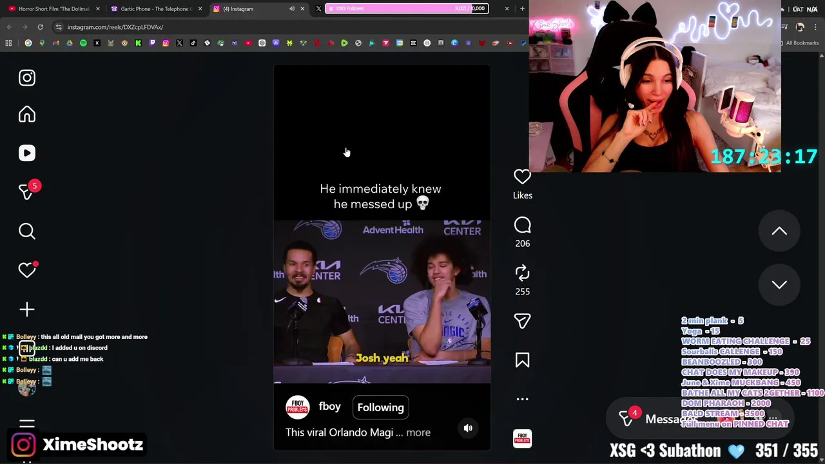Image resolution: width=825 pixels, height=464 pixels.
Task: View site information icon in address bar
Action: tap(59, 27)
